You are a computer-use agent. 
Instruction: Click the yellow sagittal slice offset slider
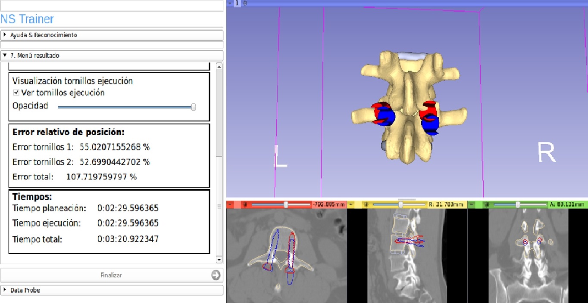tap(401, 204)
